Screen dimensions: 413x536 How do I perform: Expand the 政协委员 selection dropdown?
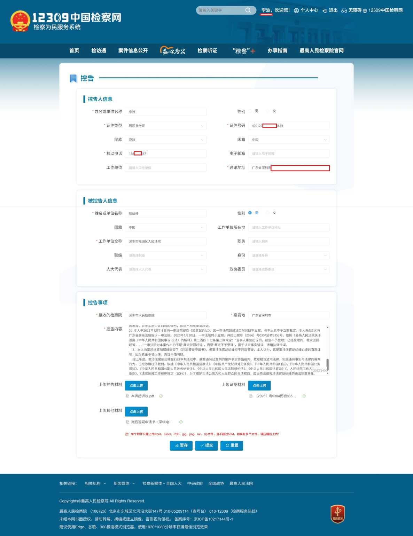[x=289, y=269]
